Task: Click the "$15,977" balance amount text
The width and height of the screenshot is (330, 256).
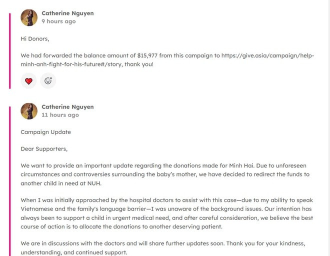Action: point(150,56)
